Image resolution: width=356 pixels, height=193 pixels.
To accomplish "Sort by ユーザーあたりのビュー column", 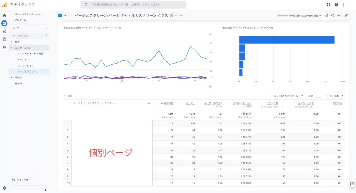I will tap(213, 104).
